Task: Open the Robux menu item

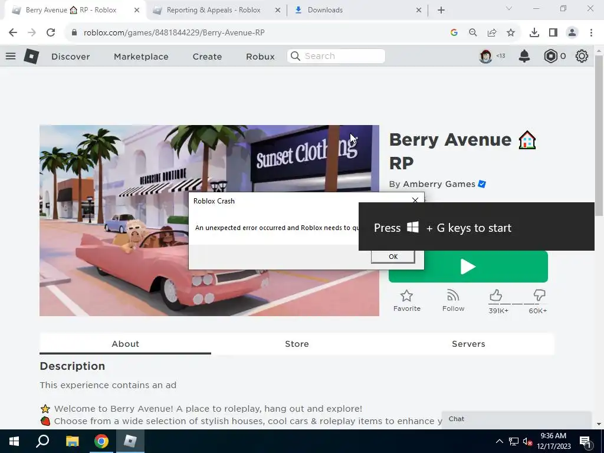Action: pos(260,57)
